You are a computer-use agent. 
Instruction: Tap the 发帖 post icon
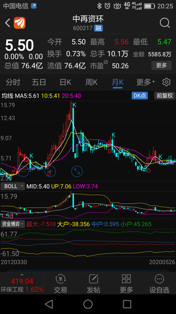click(93, 284)
